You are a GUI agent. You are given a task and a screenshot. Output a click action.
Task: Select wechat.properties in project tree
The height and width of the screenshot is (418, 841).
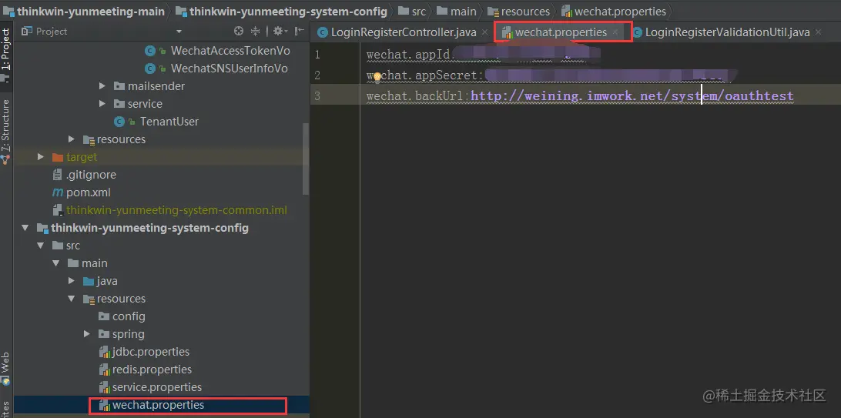158,405
